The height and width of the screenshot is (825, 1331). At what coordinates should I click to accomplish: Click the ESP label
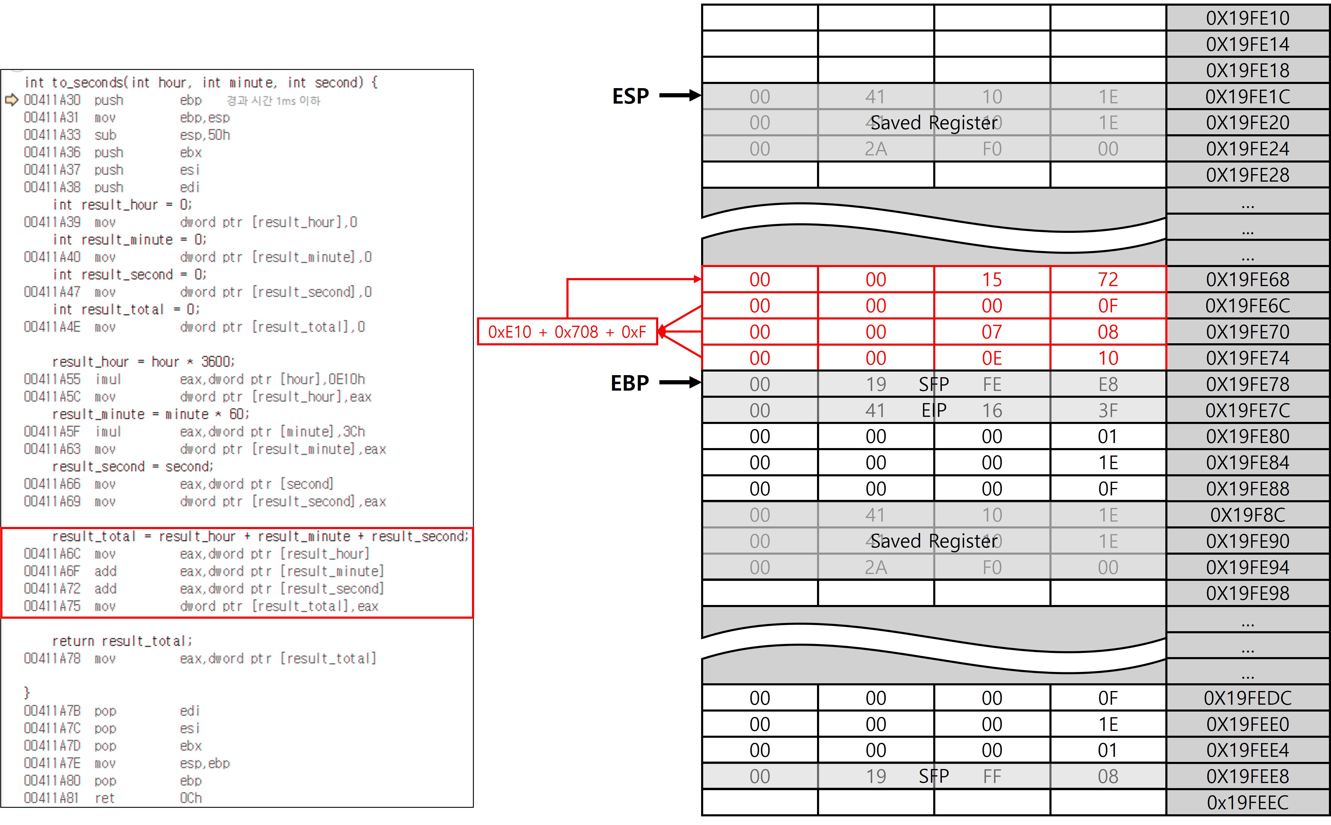click(630, 96)
